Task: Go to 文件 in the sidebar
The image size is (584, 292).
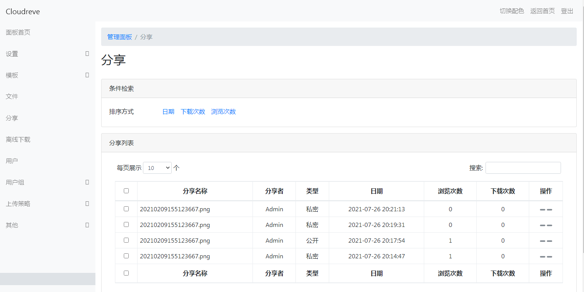Action: (x=12, y=96)
